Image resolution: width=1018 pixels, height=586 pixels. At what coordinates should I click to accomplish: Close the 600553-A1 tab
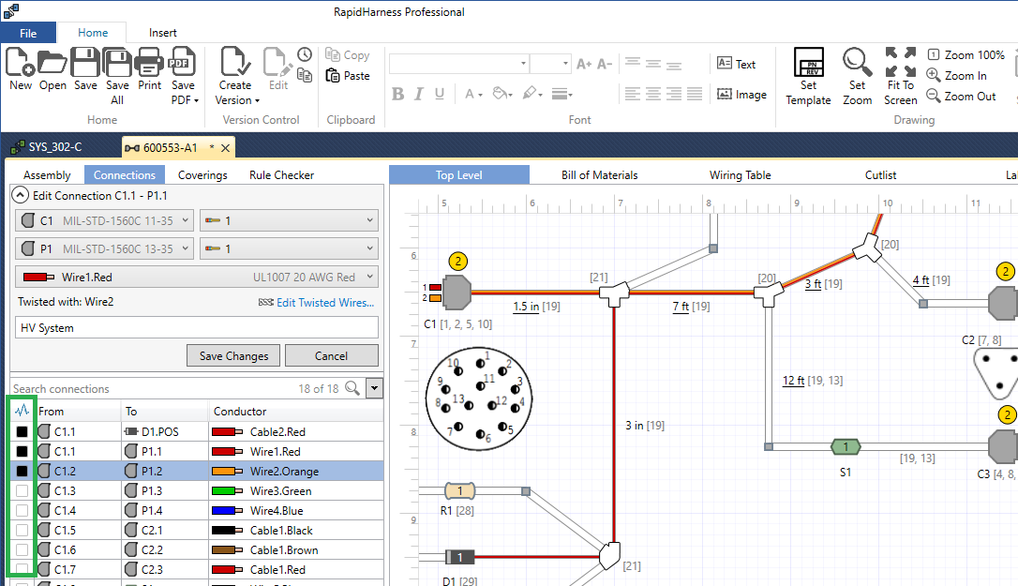click(225, 148)
